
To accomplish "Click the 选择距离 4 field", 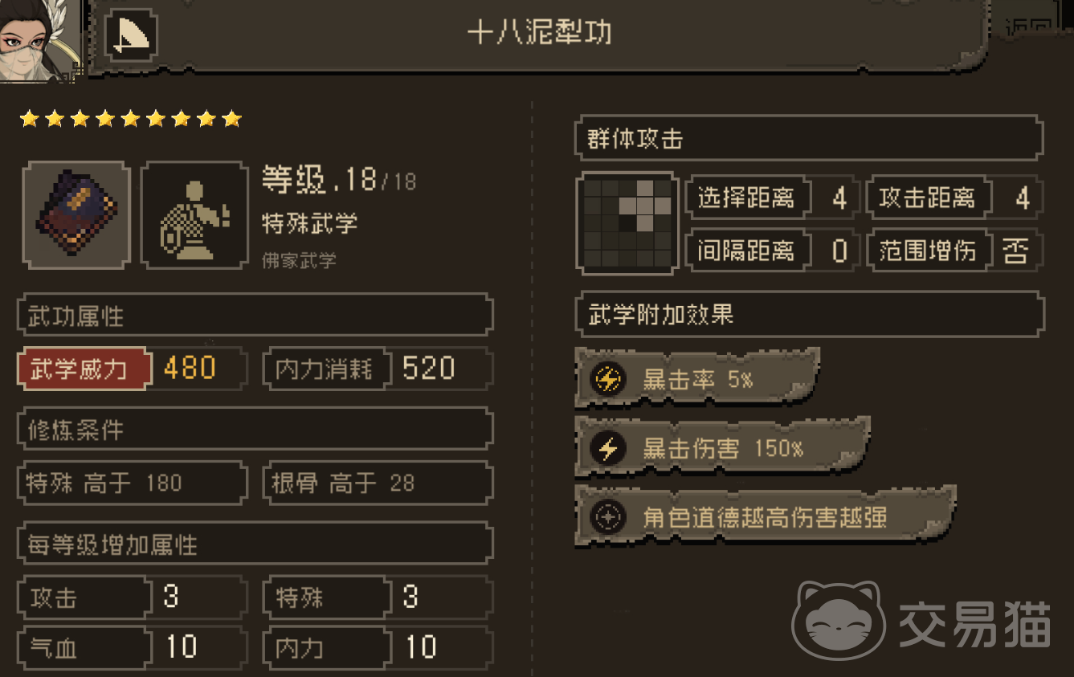I will point(772,197).
